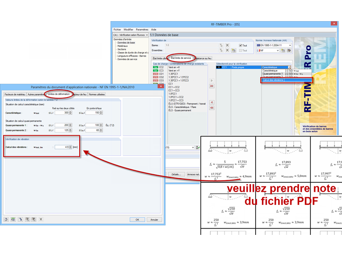This screenshot has height=256, width=342.
Task: Open the Paramètres menu
Action: point(142,30)
